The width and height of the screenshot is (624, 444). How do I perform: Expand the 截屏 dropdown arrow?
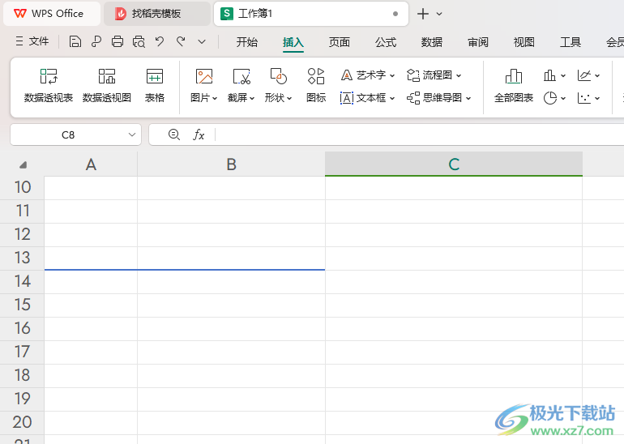[252, 98]
